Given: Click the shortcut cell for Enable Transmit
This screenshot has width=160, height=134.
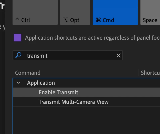Looking at the screenshot, I should (149, 92).
